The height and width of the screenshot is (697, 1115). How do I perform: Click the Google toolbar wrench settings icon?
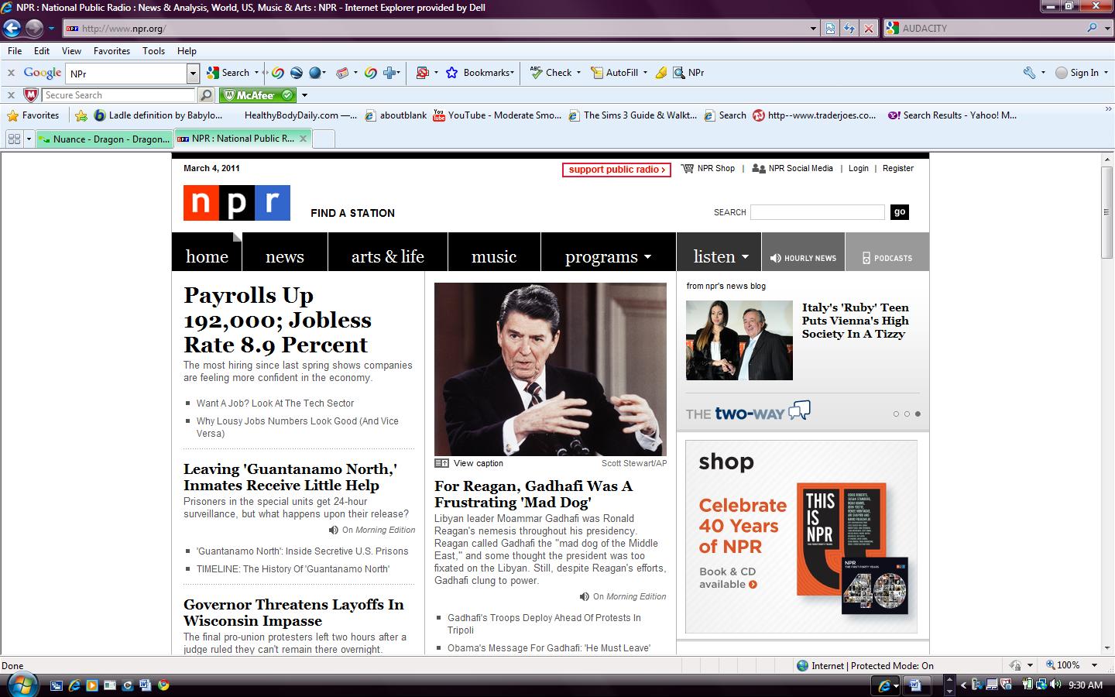tap(1029, 73)
